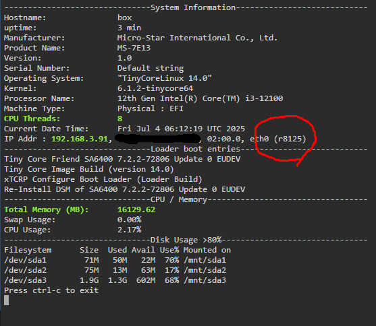Select "Tiny Core Image Build (version 14.0)" entry
Viewport: 376px width, 326px height.
click(x=88, y=169)
